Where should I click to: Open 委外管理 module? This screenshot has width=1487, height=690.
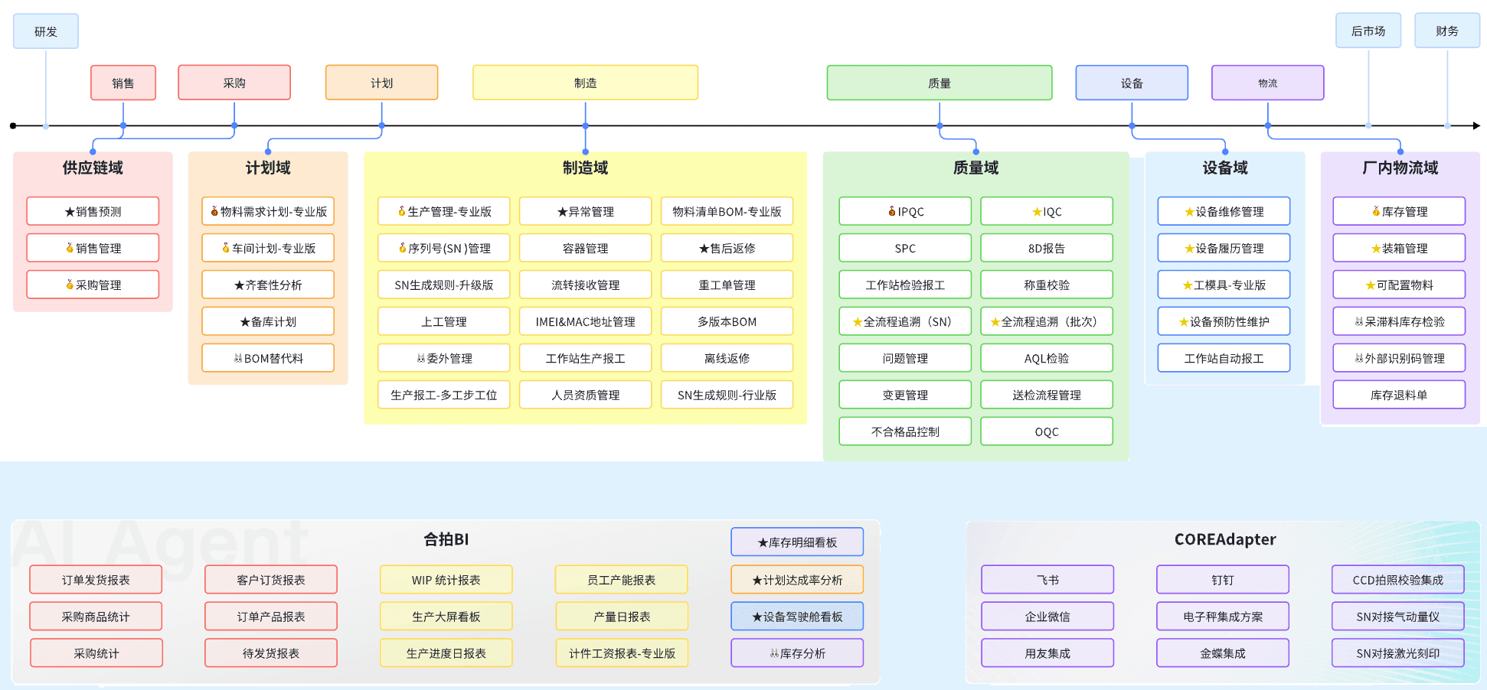click(444, 358)
